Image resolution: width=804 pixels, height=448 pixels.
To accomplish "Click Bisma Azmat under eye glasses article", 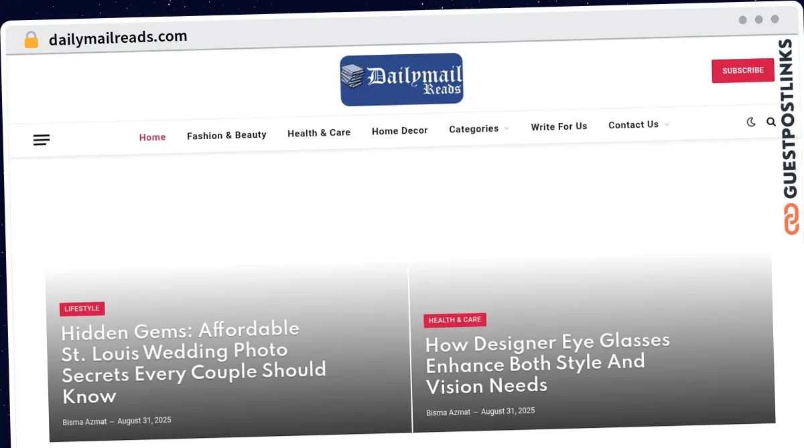I will [448, 413].
